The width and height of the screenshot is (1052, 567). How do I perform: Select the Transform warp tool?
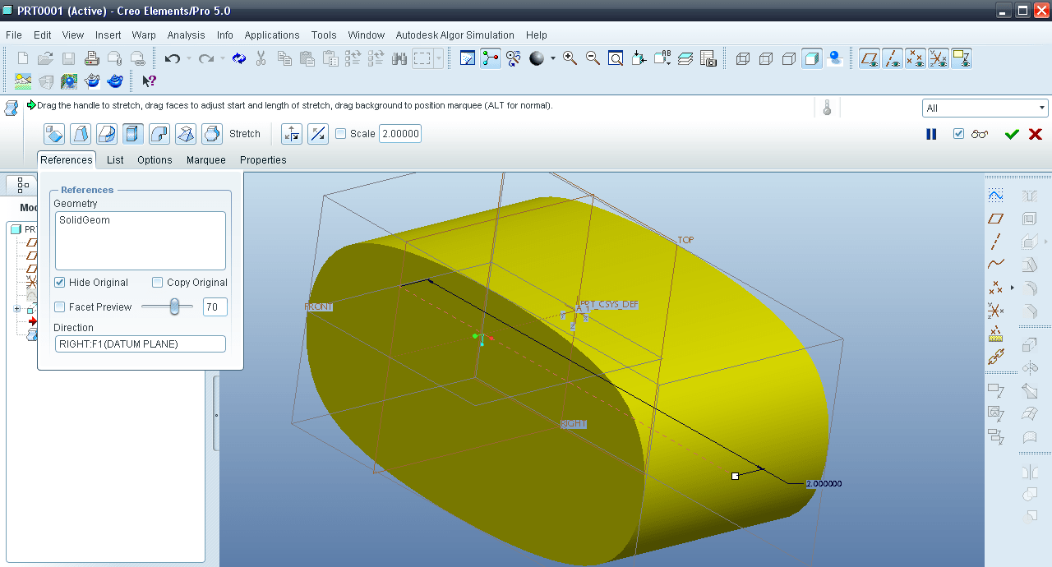54,134
